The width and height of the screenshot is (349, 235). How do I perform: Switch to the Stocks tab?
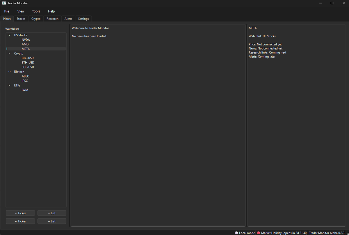[x=21, y=19]
